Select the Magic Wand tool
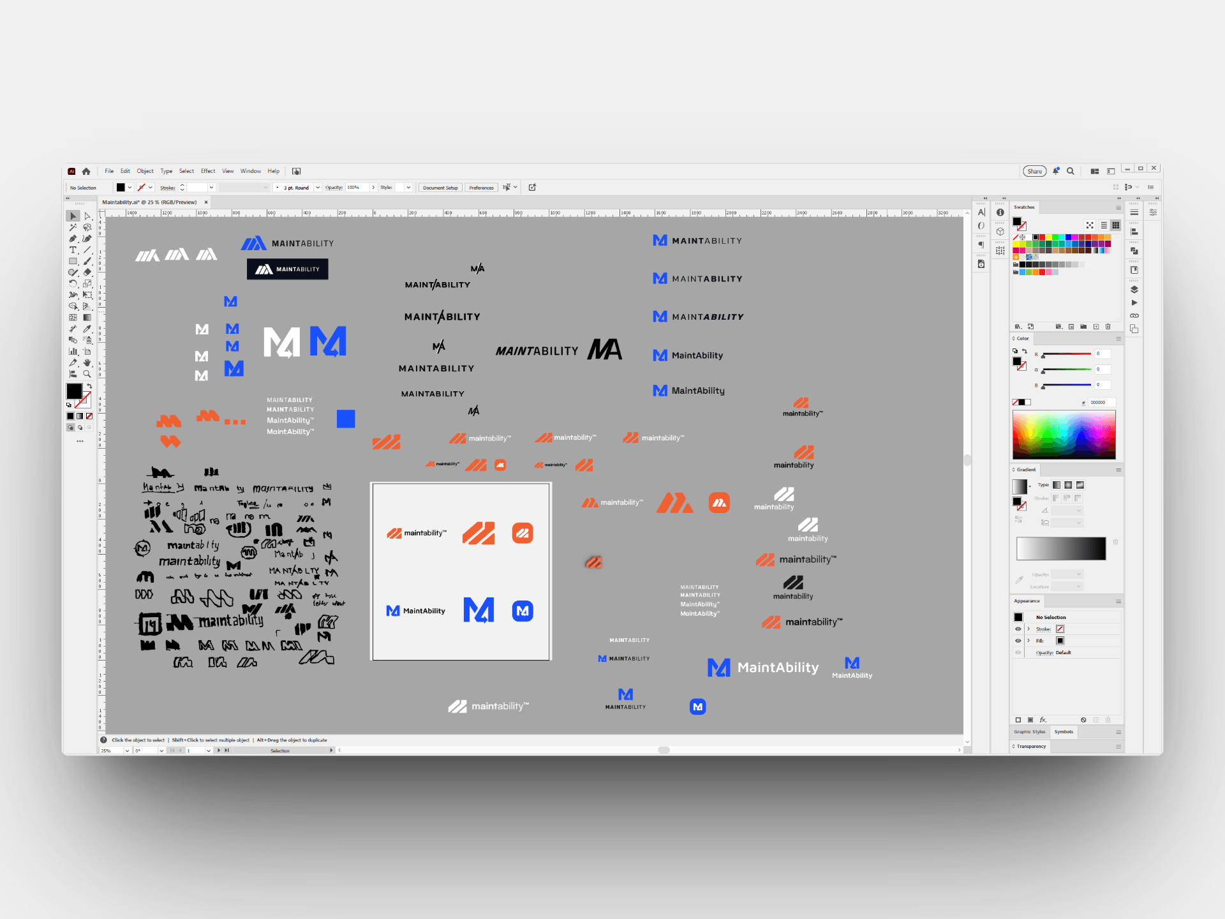The width and height of the screenshot is (1225, 919). pos(73,228)
